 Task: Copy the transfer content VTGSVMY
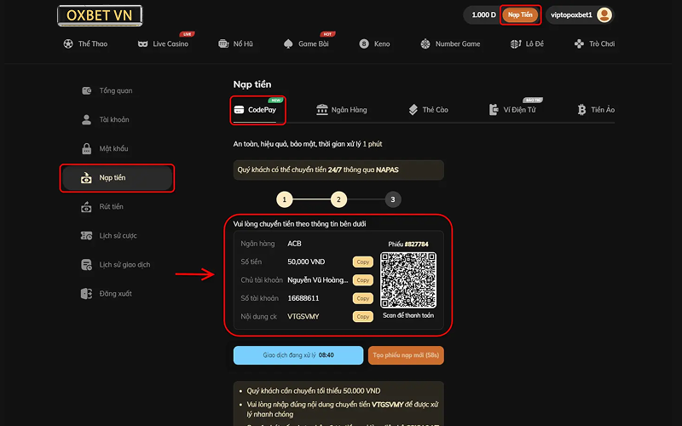362,316
